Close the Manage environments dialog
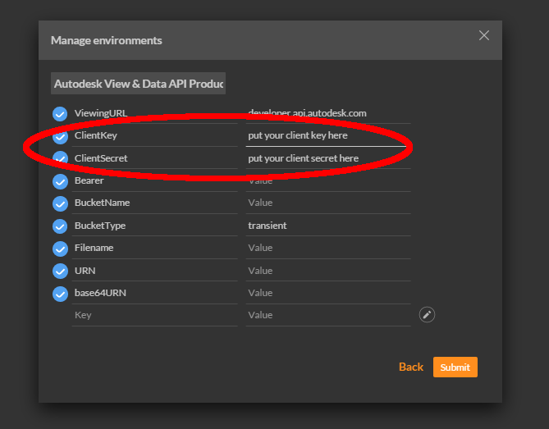Viewport: 549px width, 429px height. (x=484, y=35)
